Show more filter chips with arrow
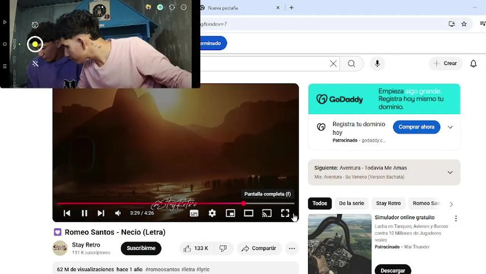486x274 pixels. point(451,204)
